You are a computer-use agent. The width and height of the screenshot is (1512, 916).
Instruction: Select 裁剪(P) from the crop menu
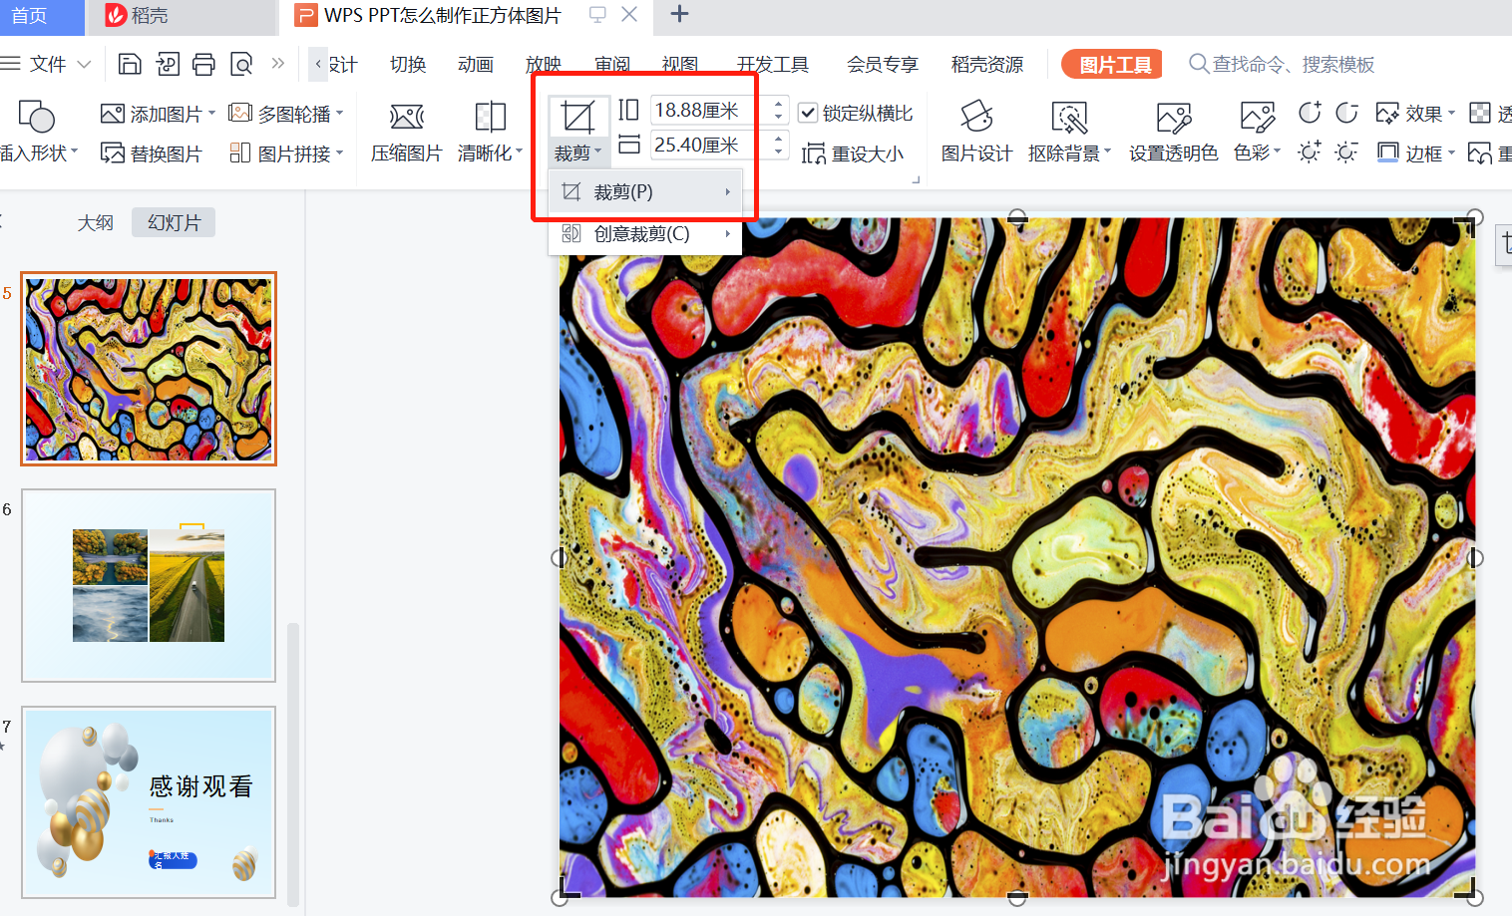click(x=644, y=191)
